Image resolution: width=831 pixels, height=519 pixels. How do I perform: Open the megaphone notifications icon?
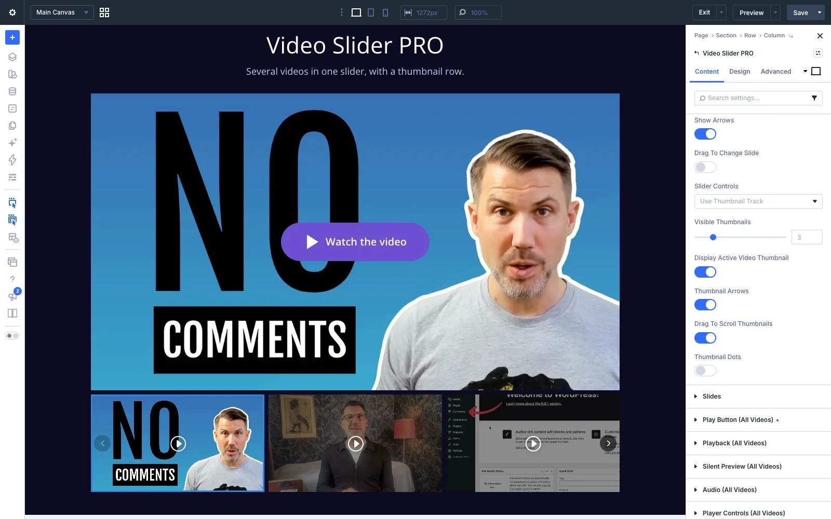12,296
